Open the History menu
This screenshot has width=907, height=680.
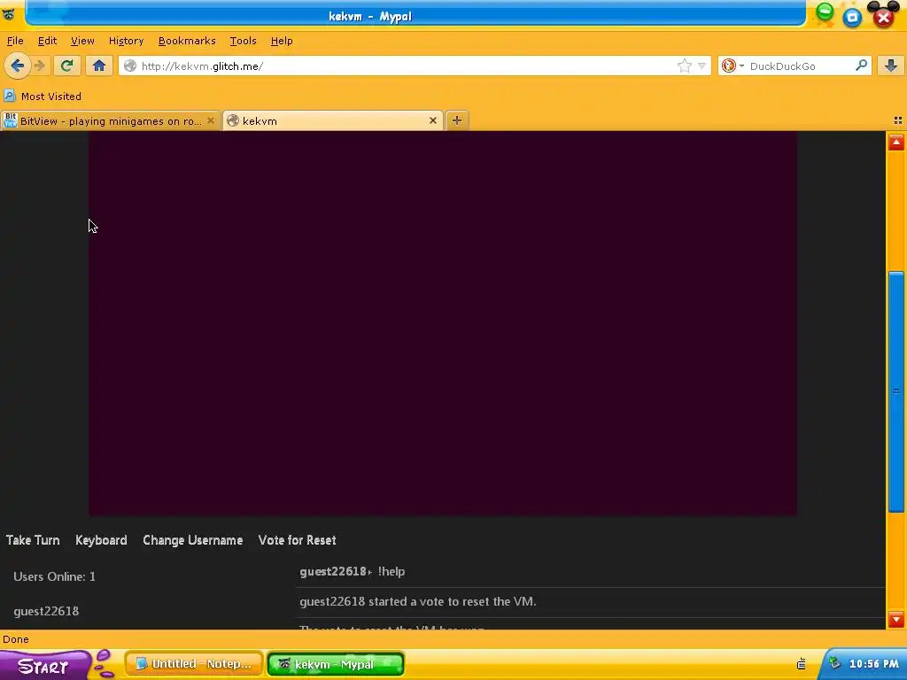coord(126,41)
